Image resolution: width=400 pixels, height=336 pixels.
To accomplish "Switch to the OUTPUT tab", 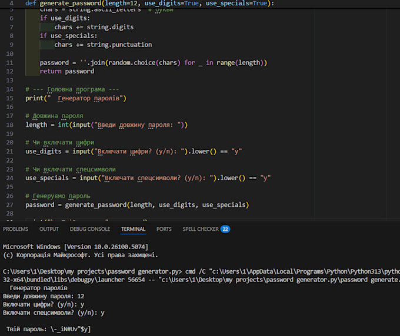I will [x=49, y=229].
